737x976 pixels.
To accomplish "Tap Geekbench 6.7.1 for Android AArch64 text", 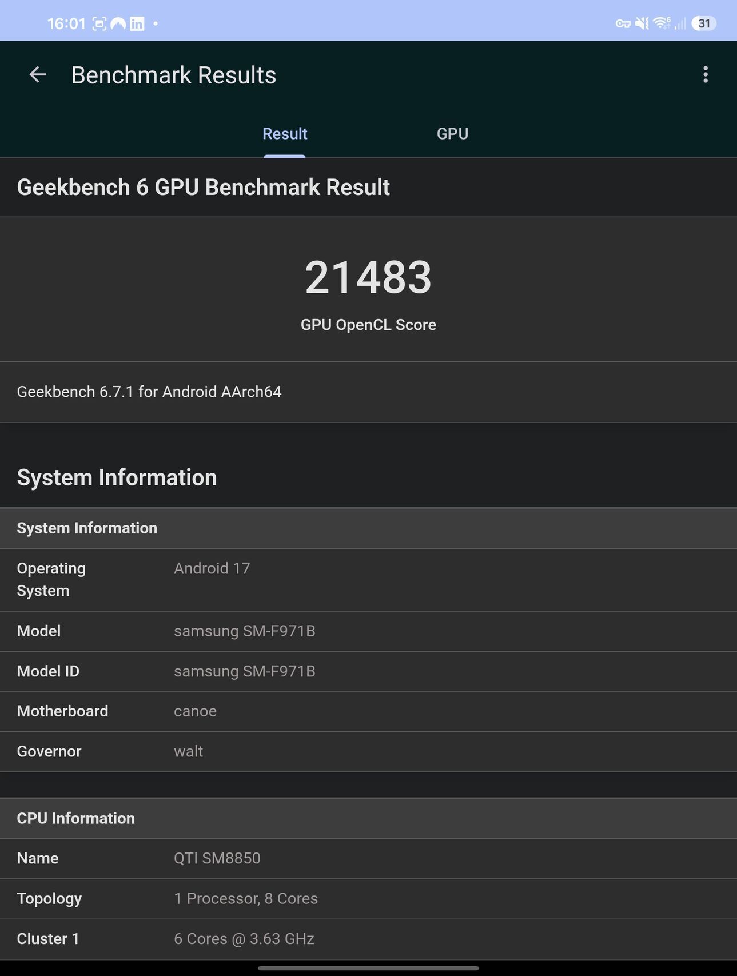I will (149, 392).
